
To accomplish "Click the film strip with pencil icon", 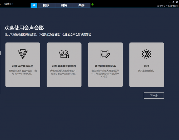I will pos(105,54).
